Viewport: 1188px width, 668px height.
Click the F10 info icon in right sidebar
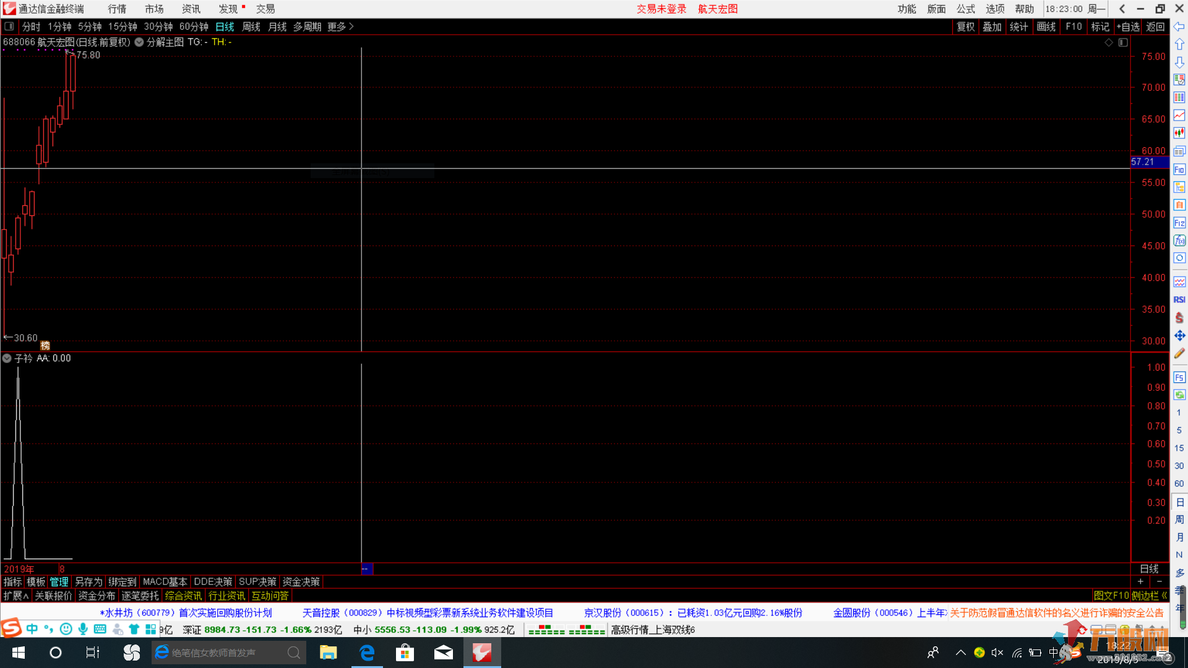click(x=1179, y=169)
